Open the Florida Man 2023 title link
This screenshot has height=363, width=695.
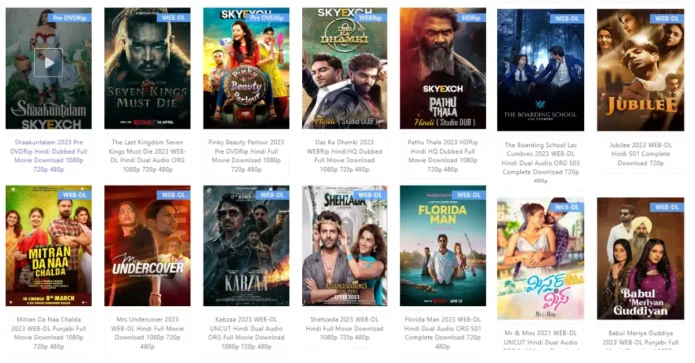(443, 333)
